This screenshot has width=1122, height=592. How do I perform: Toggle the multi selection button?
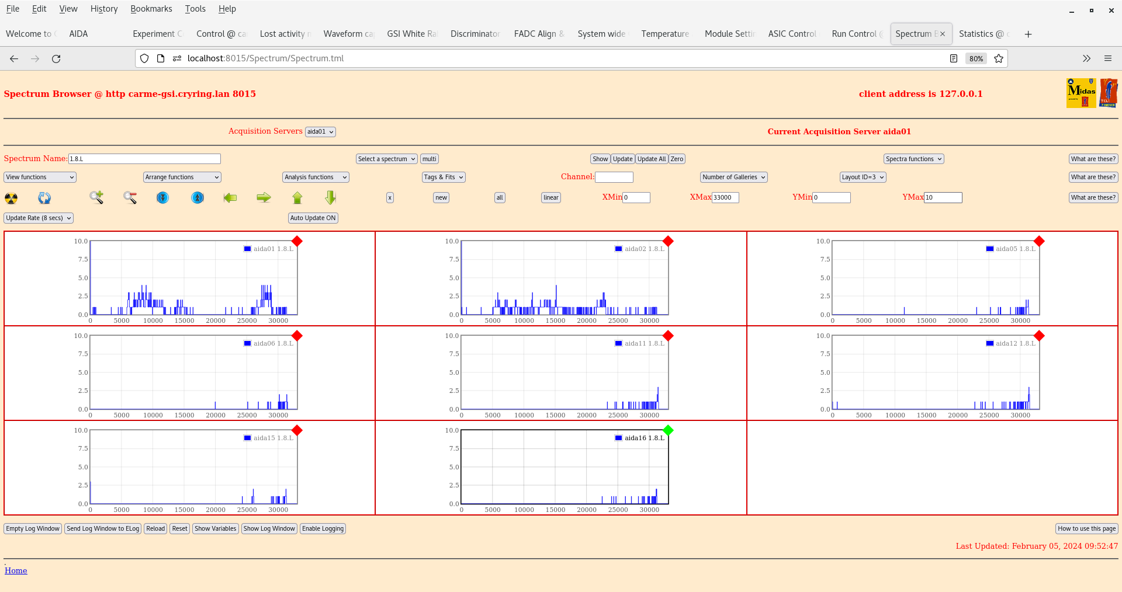(429, 159)
